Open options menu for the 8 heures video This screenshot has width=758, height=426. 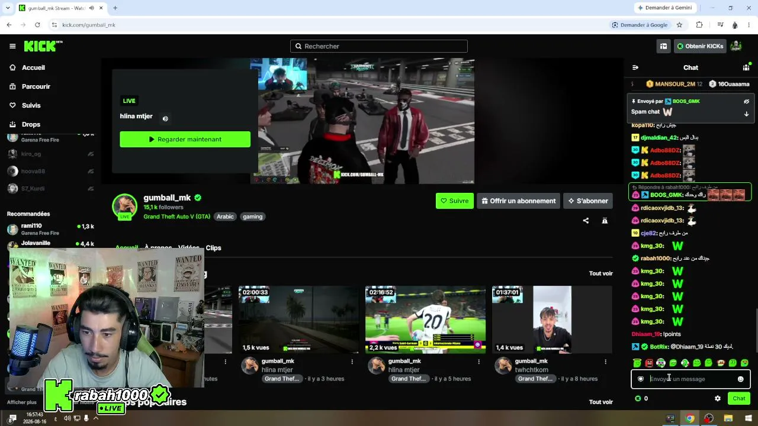click(605, 362)
